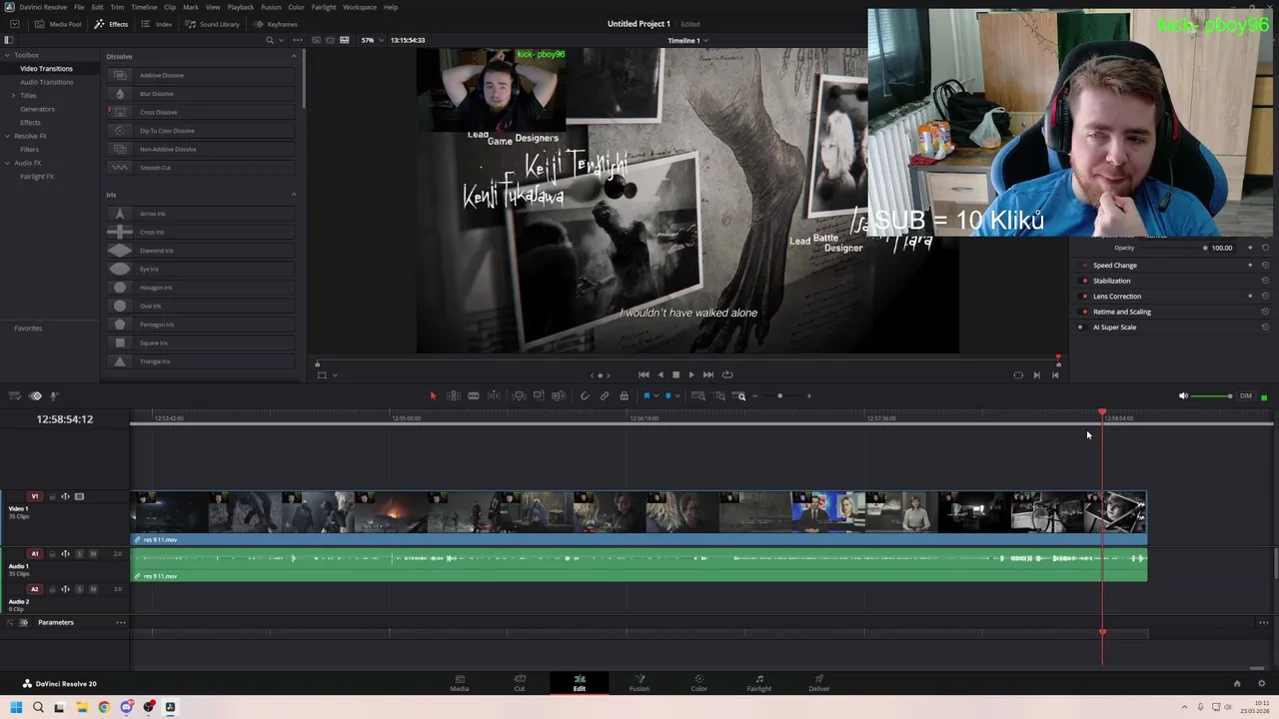Open the Media Pool panel
This screenshot has height=719, width=1279.
(x=58, y=24)
